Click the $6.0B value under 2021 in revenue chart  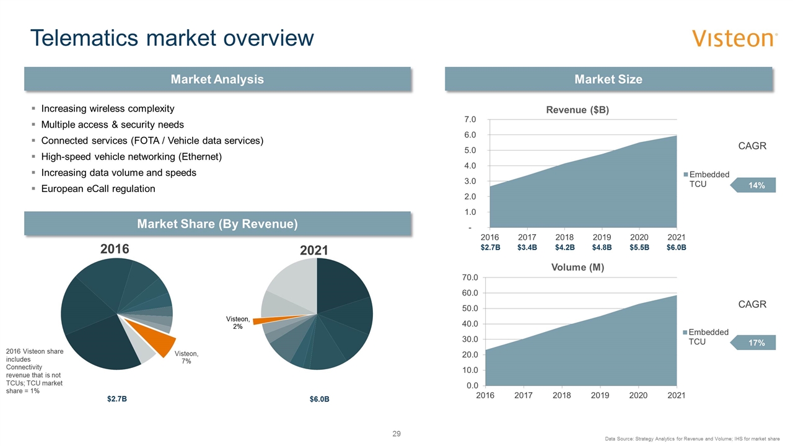pos(677,247)
